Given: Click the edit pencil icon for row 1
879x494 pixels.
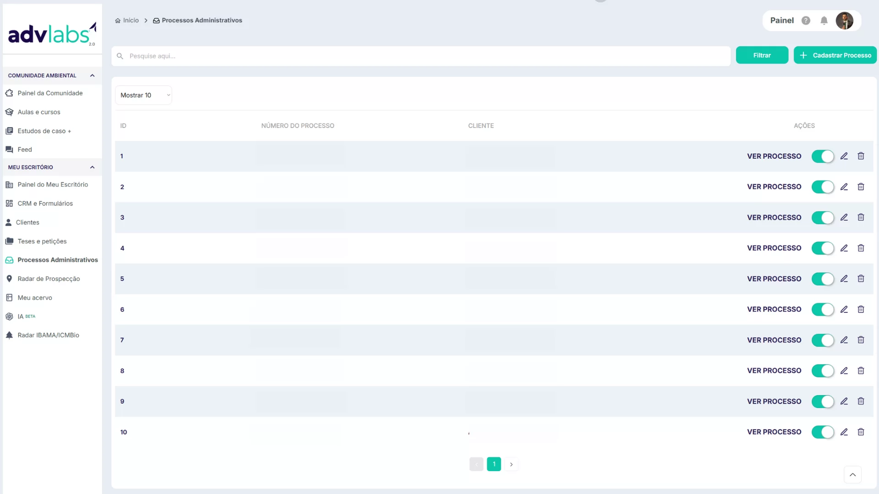Looking at the screenshot, I should 844,156.
